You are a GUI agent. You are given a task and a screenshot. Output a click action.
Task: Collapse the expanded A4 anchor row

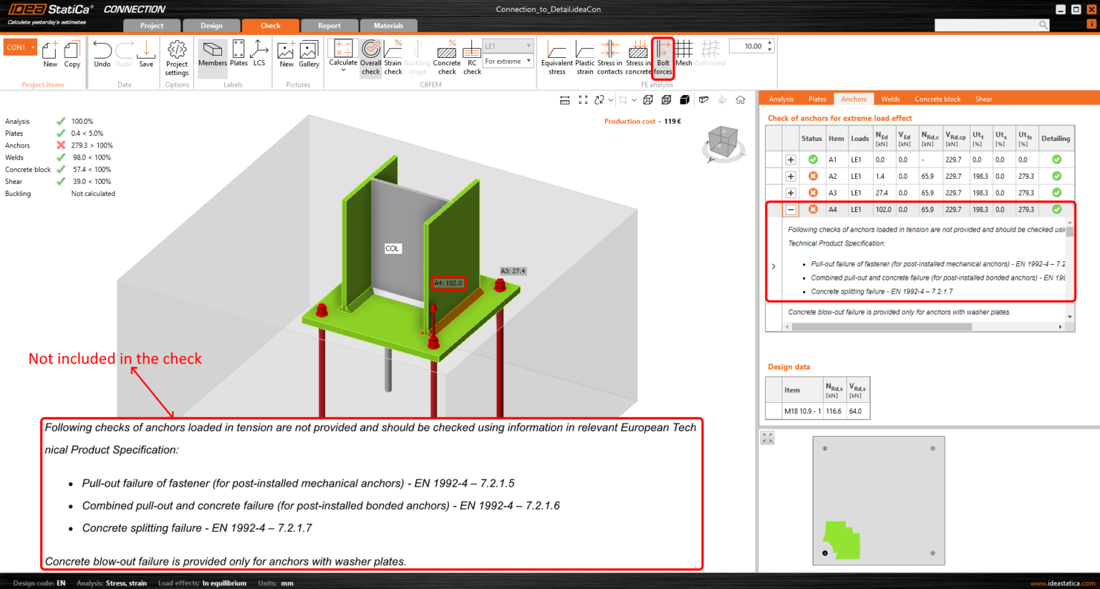pyautogui.click(x=791, y=209)
